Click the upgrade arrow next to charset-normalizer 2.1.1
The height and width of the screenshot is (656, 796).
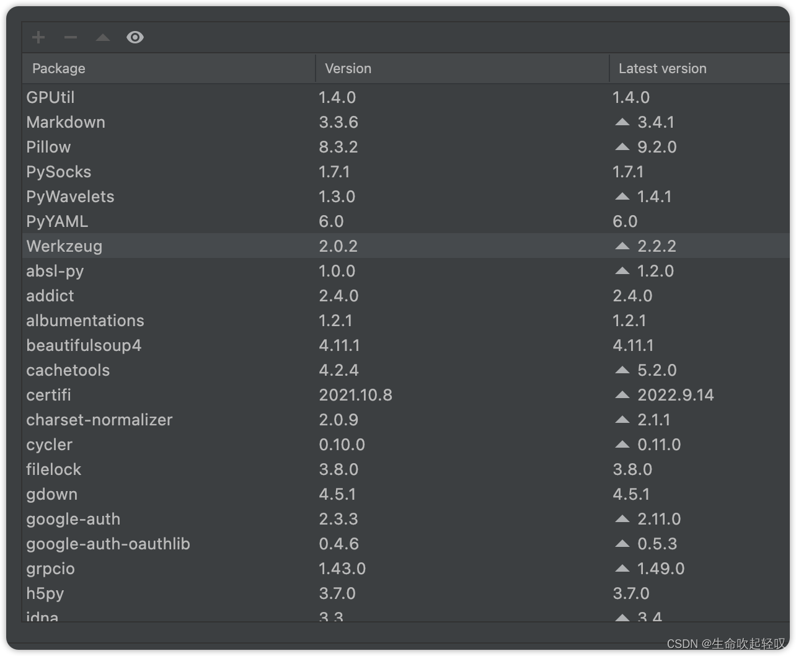point(622,420)
